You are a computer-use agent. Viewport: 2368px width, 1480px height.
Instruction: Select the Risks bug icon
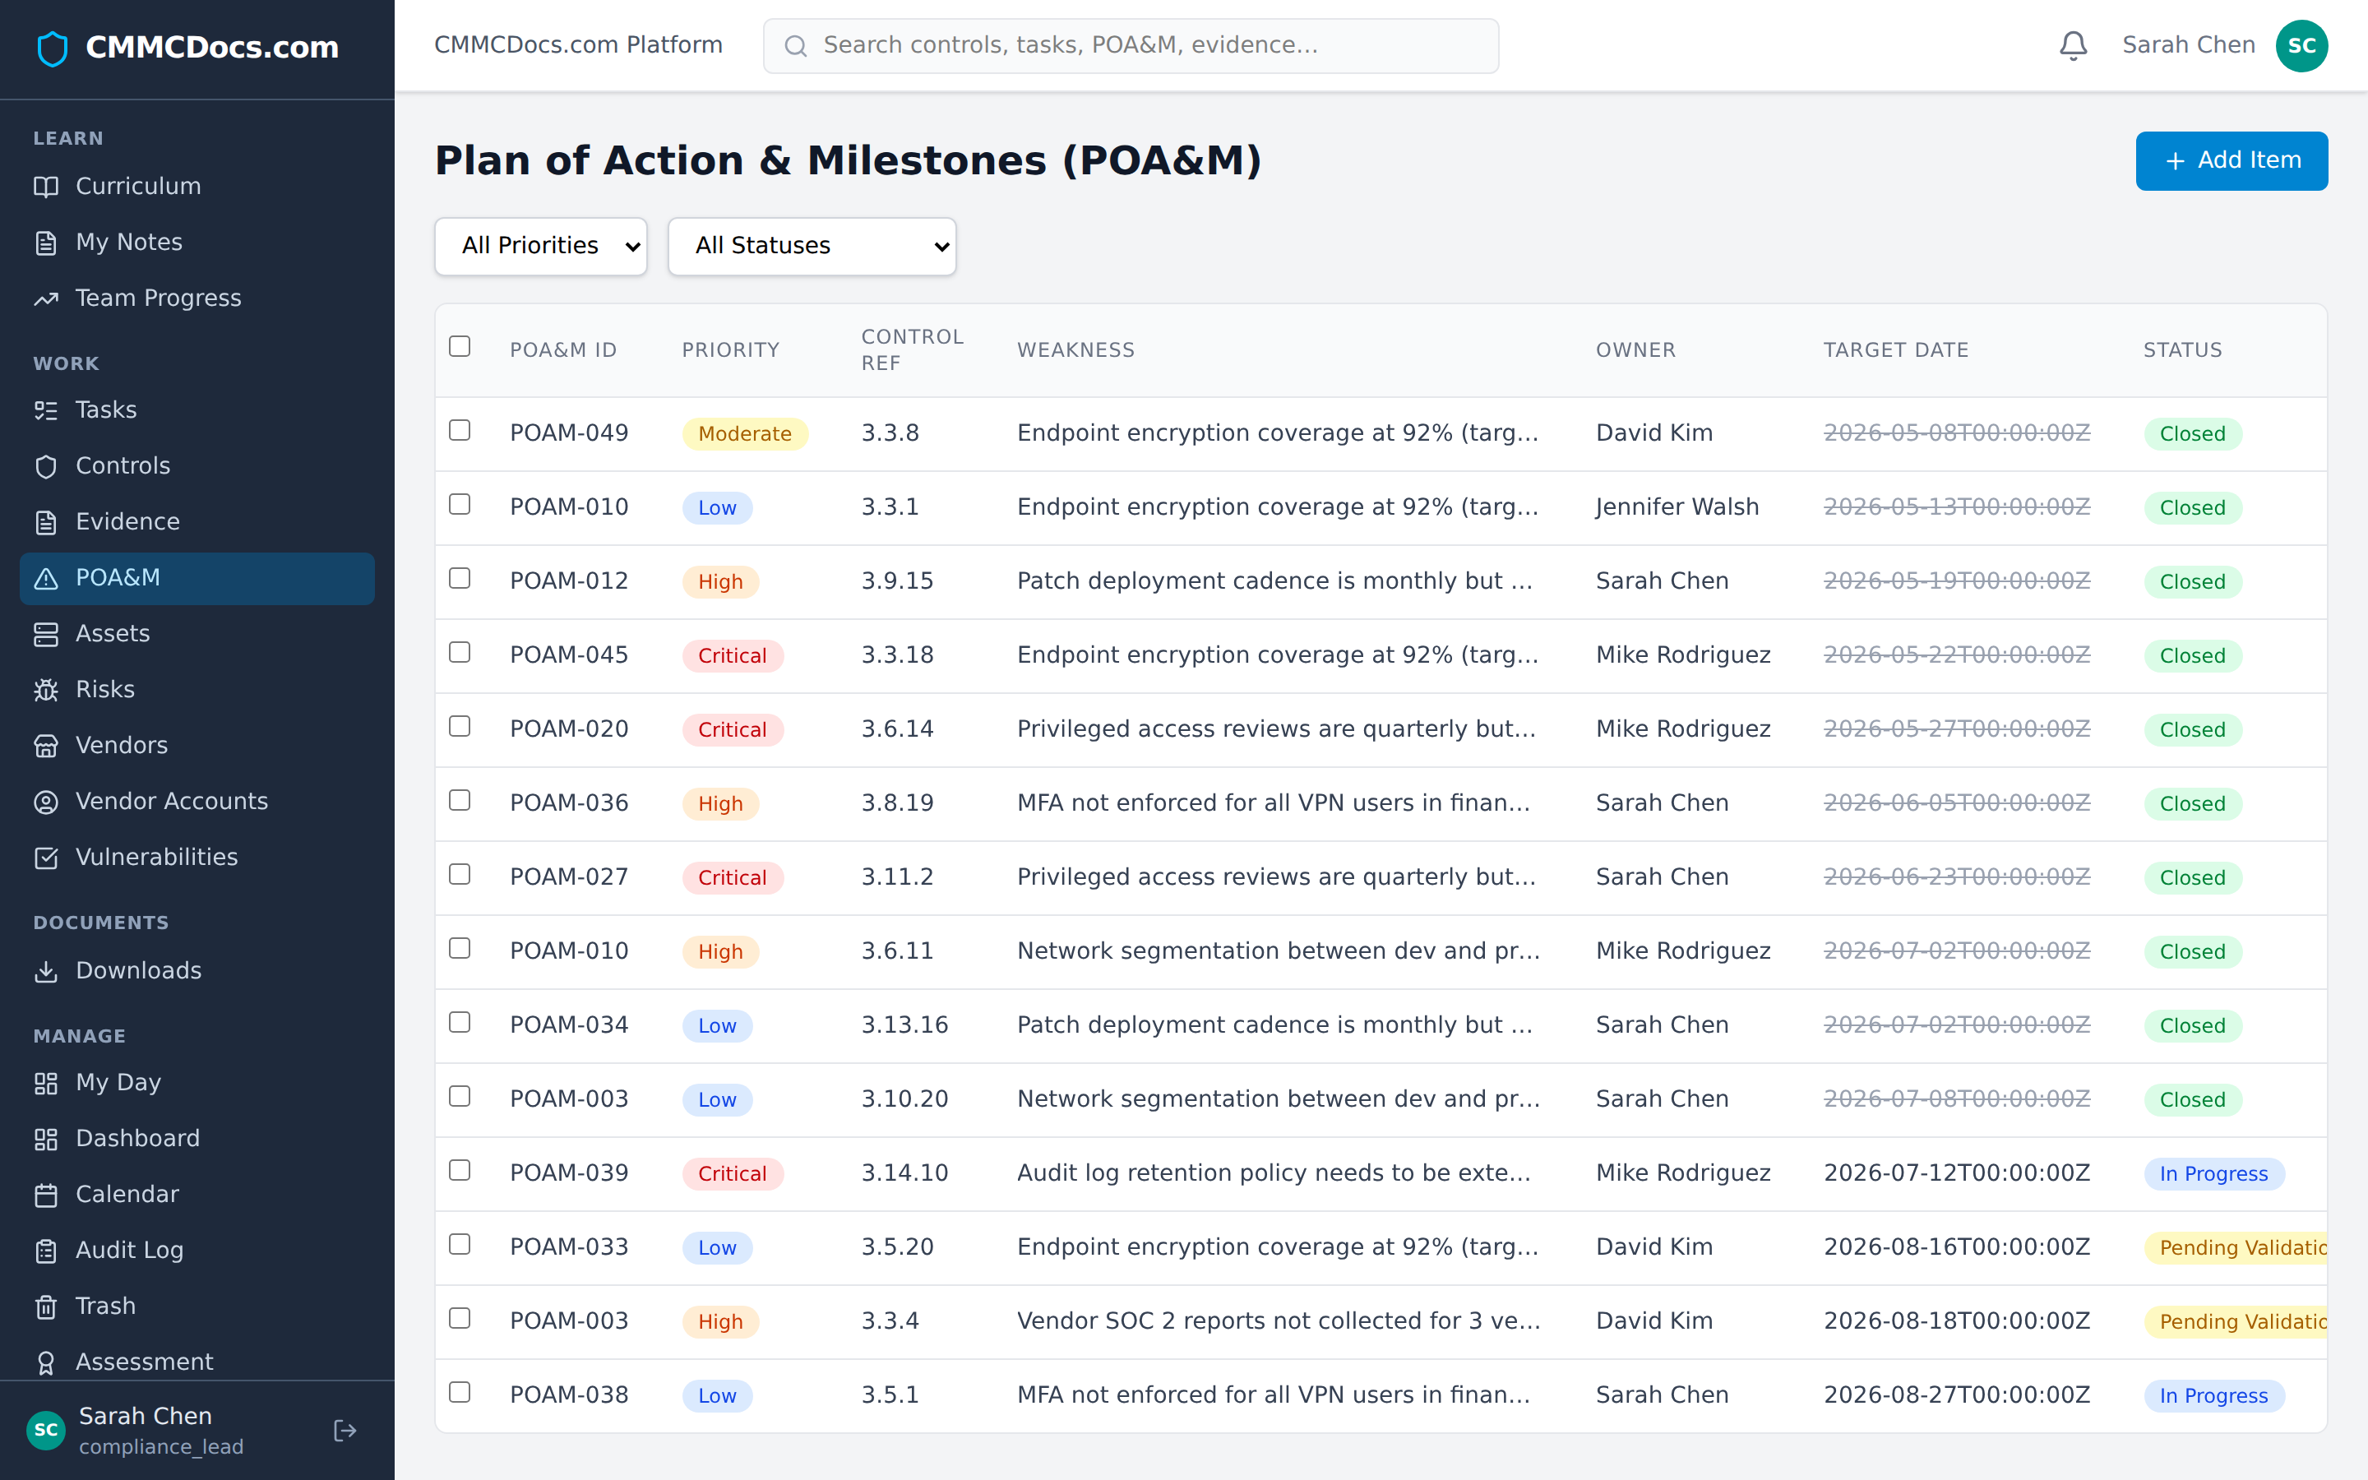[46, 690]
